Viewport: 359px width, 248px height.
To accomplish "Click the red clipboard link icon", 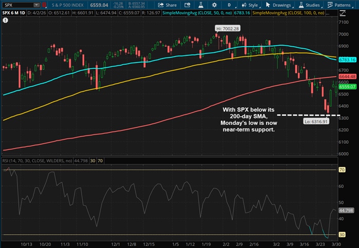I will 44,5.
